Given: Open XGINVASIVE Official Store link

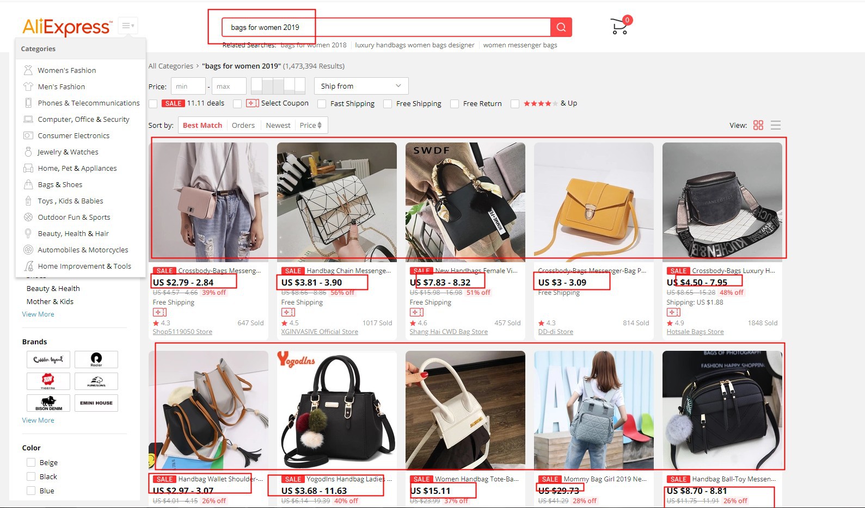Looking at the screenshot, I should 320,332.
